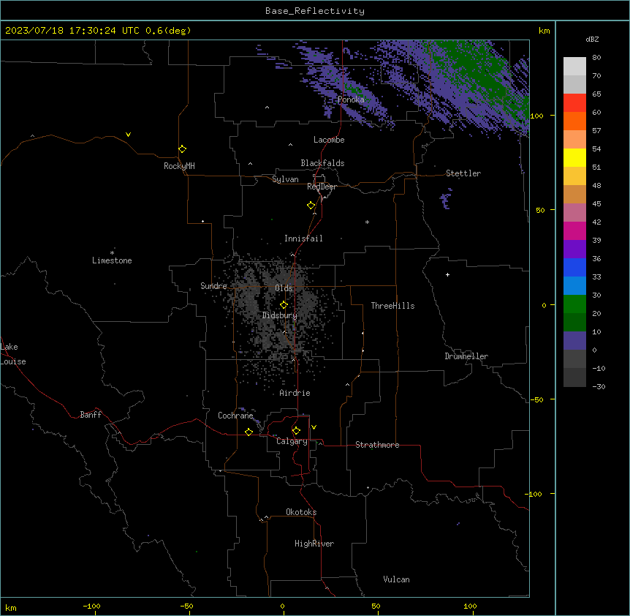
Task: Click the Base_Reflectivity title text
Action: [315, 11]
